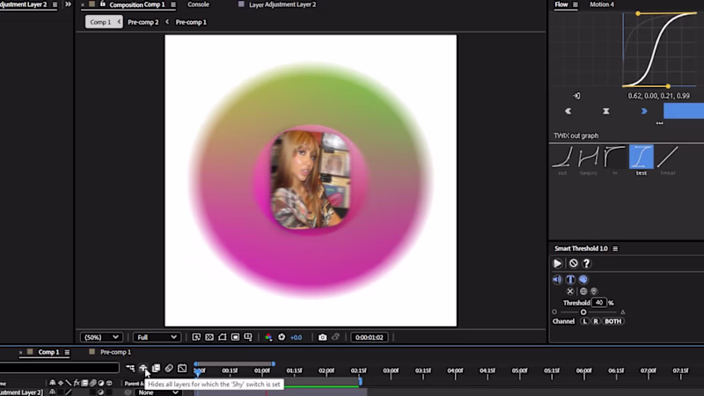Viewport: 704px width, 396px height.
Task: Click the Threshold 40 value field
Action: coord(599,303)
